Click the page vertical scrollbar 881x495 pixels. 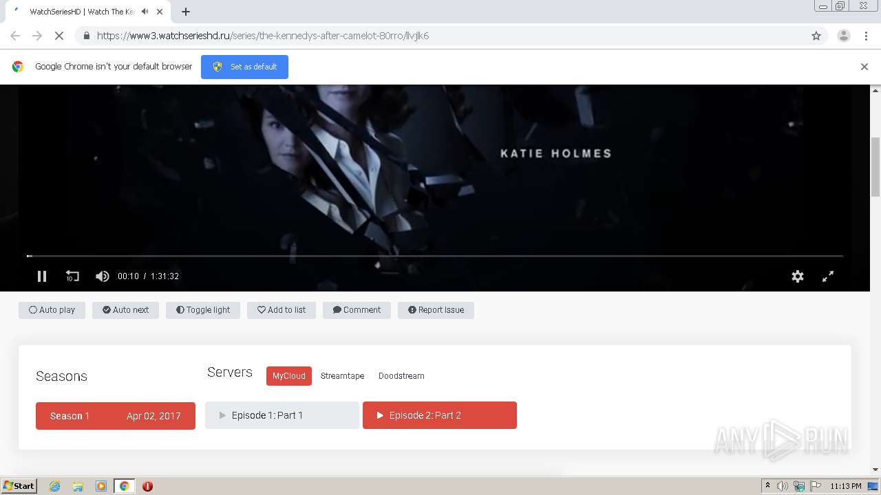tap(875, 166)
